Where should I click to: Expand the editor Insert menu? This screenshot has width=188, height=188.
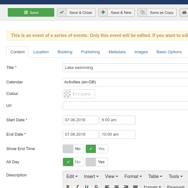91,176
